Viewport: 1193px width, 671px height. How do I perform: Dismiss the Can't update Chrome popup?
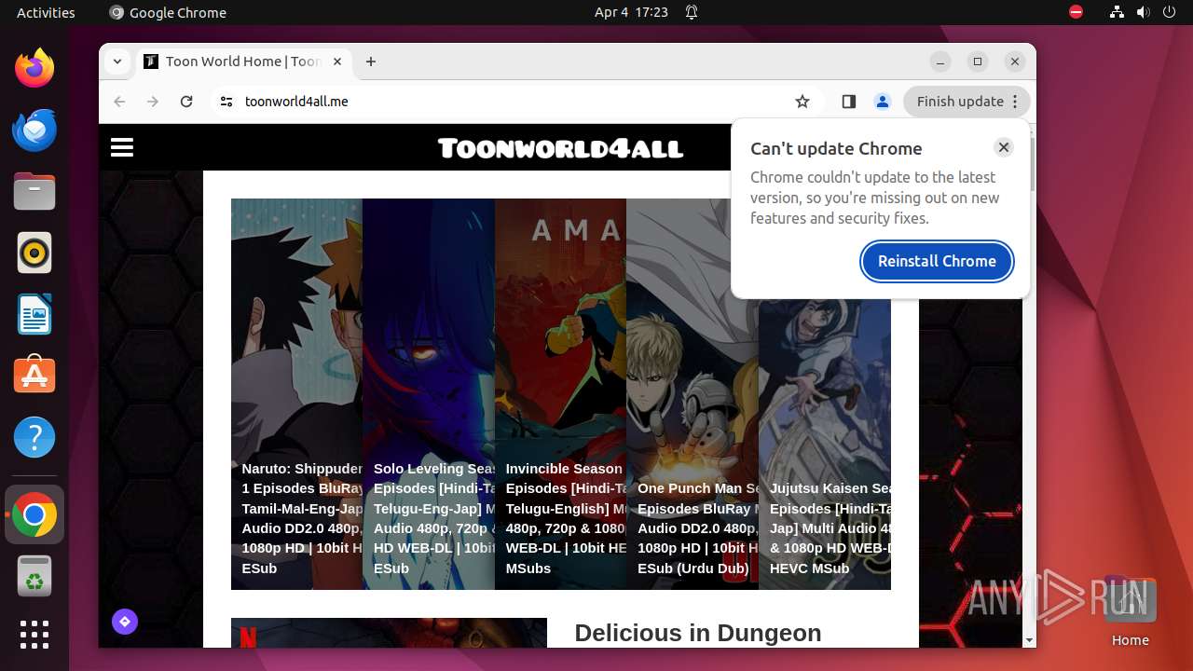tap(1003, 147)
